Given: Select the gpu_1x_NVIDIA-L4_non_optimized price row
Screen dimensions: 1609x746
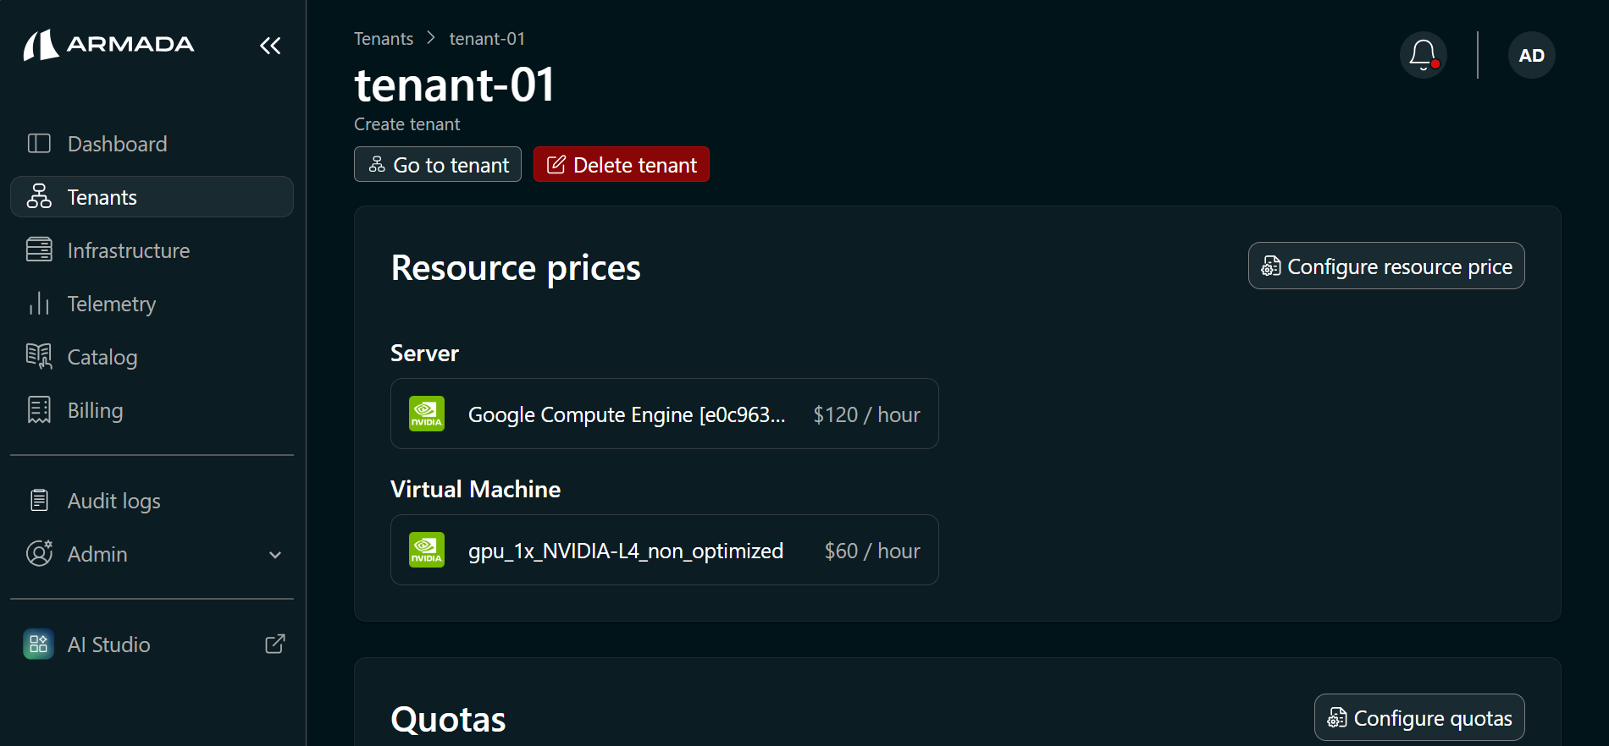Looking at the screenshot, I should (665, 550).
